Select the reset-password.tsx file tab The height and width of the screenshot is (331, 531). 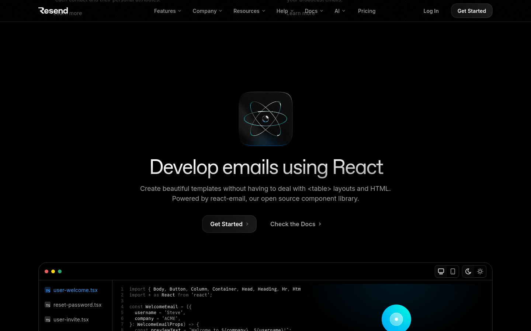[x=77, y=305]
